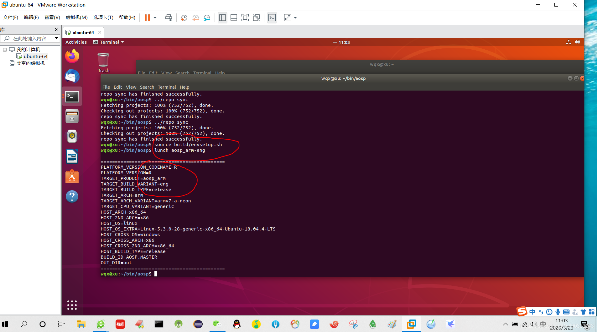Click Activities in Ubuntu top bar

pos(76,42)
